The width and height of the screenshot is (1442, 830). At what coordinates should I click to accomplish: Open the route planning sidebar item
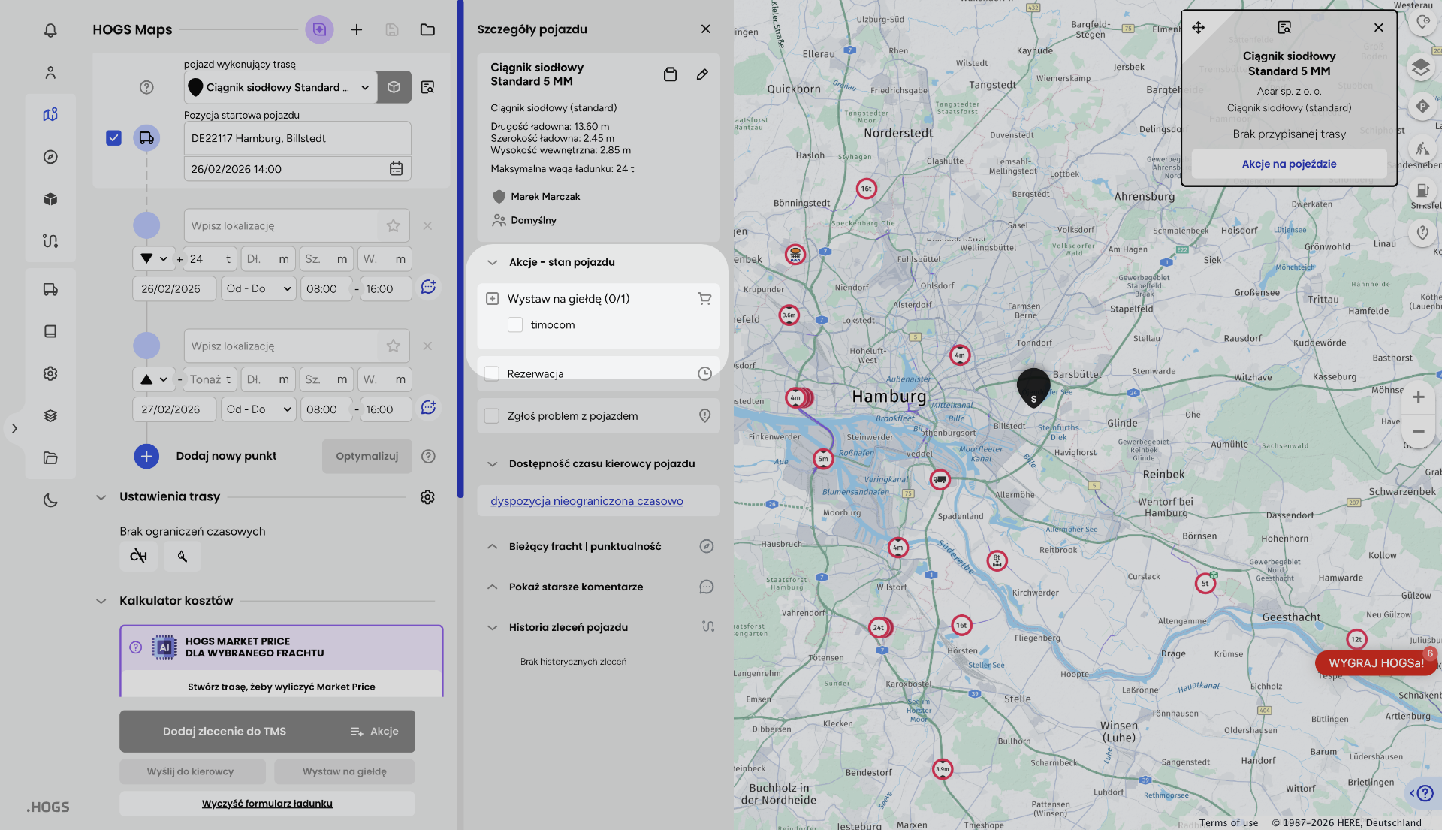[50, 241]
